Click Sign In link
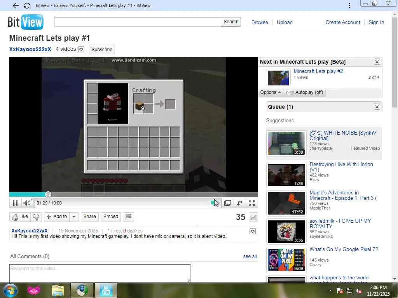The image size is (398, 298). 376,22
